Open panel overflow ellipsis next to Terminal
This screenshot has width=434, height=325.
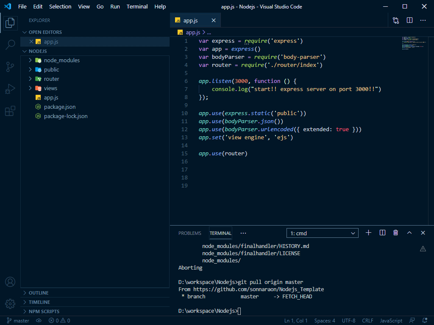(243, 233)
